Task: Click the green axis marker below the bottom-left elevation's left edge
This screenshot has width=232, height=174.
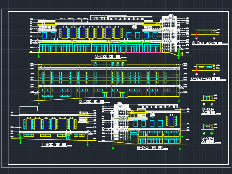Action: point(20,143)
